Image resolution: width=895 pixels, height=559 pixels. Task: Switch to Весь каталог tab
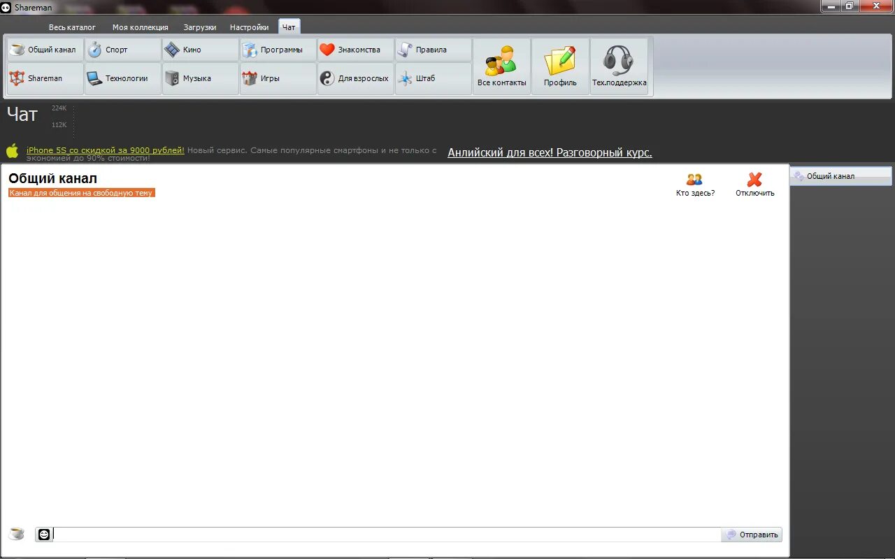tap(72, 27)
